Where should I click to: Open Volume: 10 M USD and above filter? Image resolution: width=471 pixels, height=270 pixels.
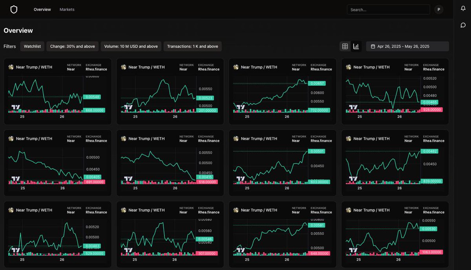131,46
